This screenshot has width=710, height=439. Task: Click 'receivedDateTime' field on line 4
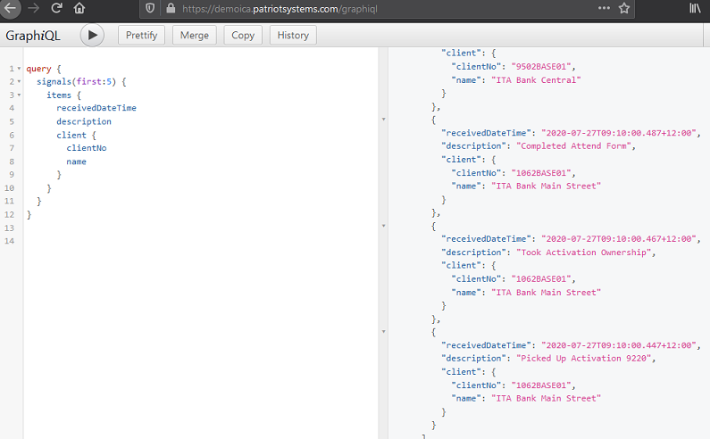click(x=96, y=108)
